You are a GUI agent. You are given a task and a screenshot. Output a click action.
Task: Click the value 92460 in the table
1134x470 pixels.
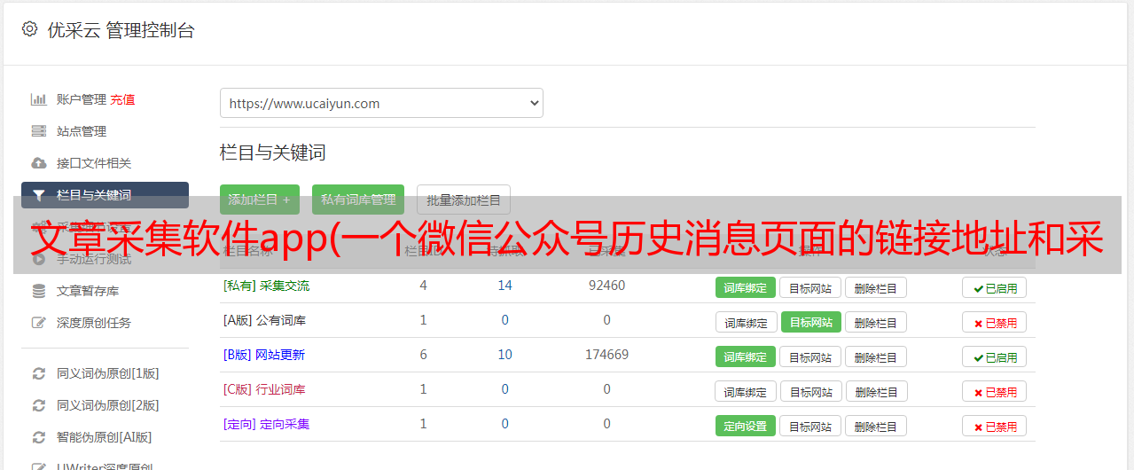606,286
